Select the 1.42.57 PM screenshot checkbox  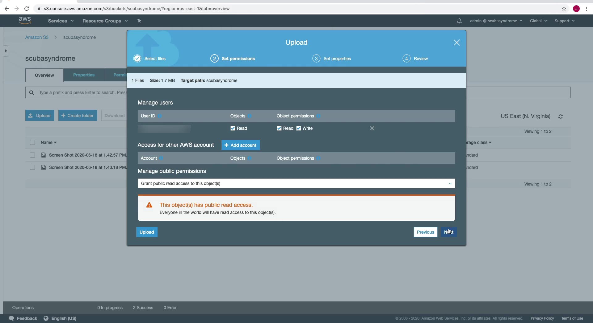pos(32,155)
